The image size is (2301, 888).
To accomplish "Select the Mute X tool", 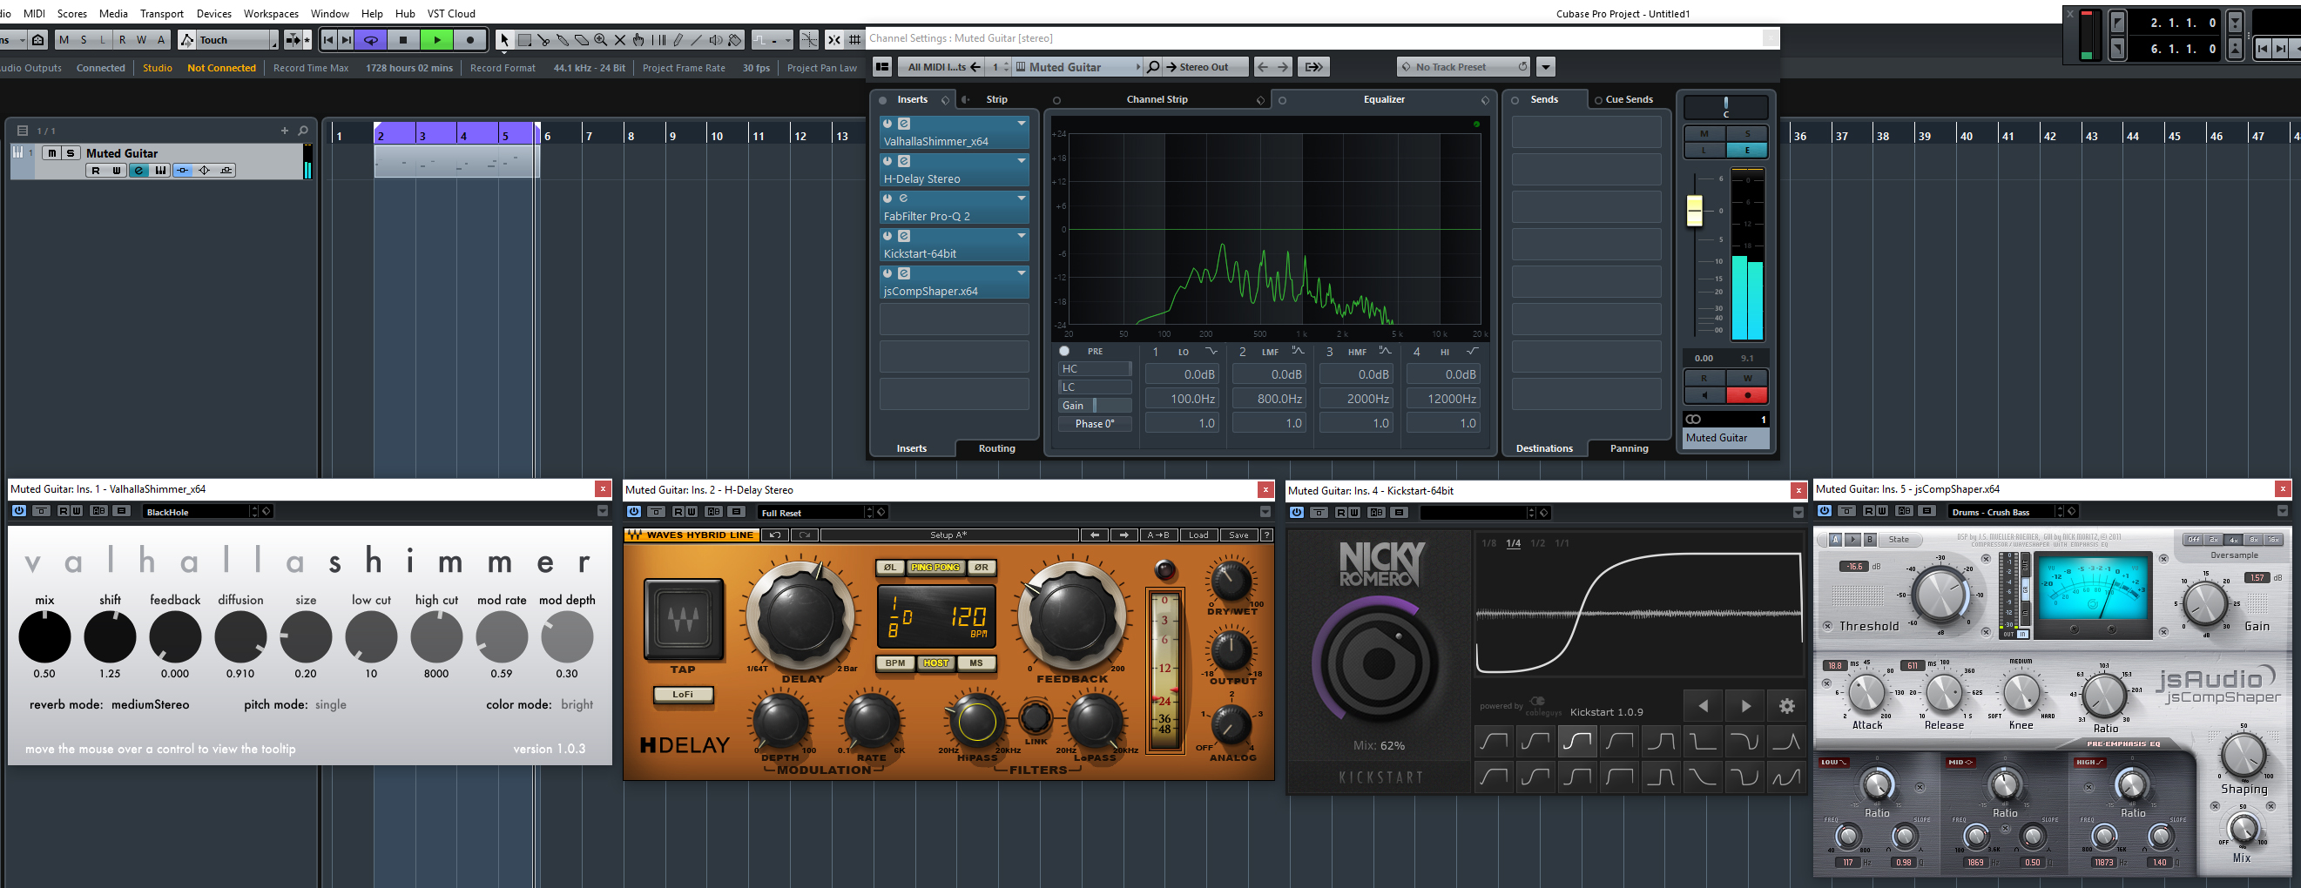I will click(x=620, y=40).
